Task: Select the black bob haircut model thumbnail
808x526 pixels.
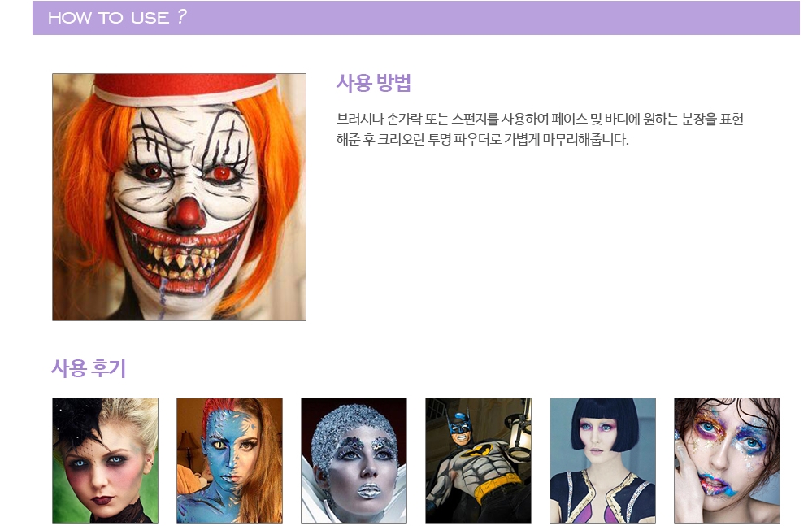Action: click(602, 459)
